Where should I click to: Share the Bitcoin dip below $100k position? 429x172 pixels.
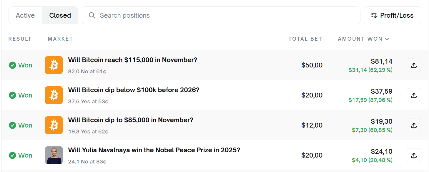[x=414, y=95]
